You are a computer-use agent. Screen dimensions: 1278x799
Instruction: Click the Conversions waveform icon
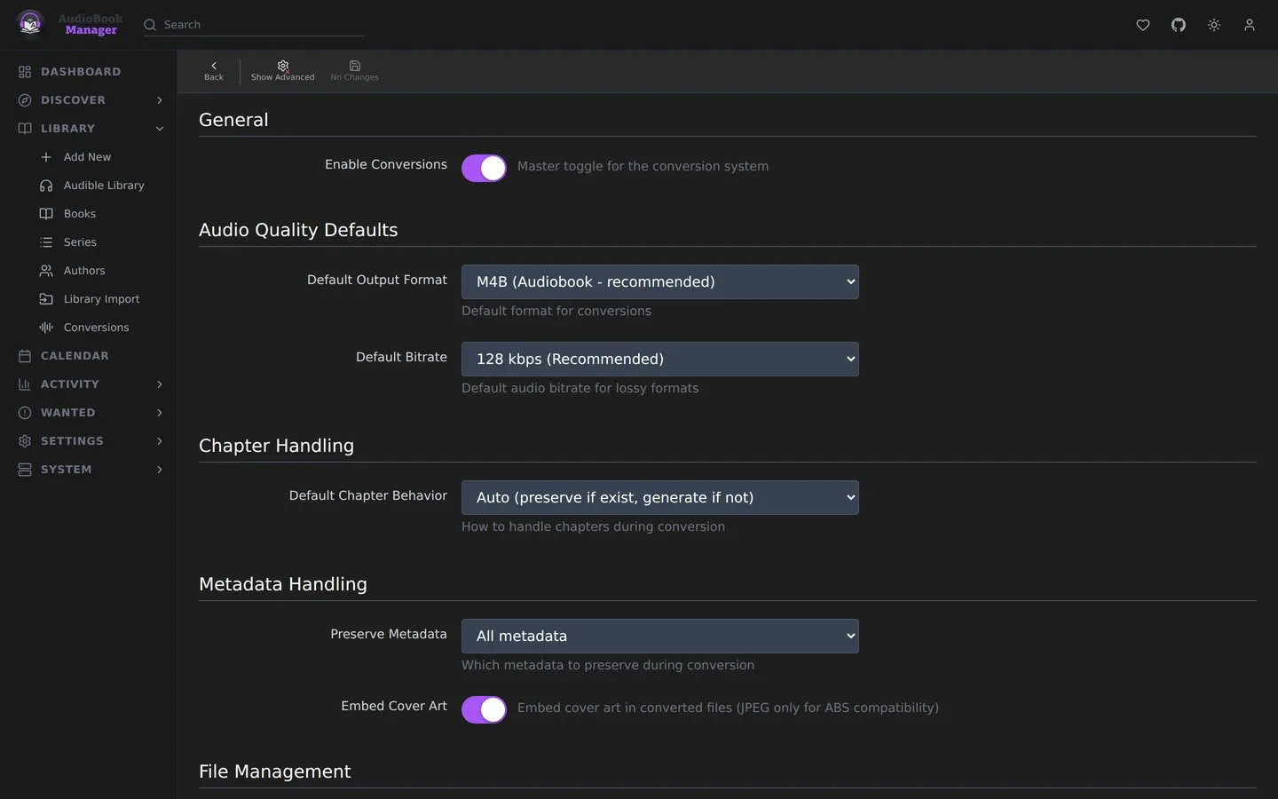coord(46,328)
